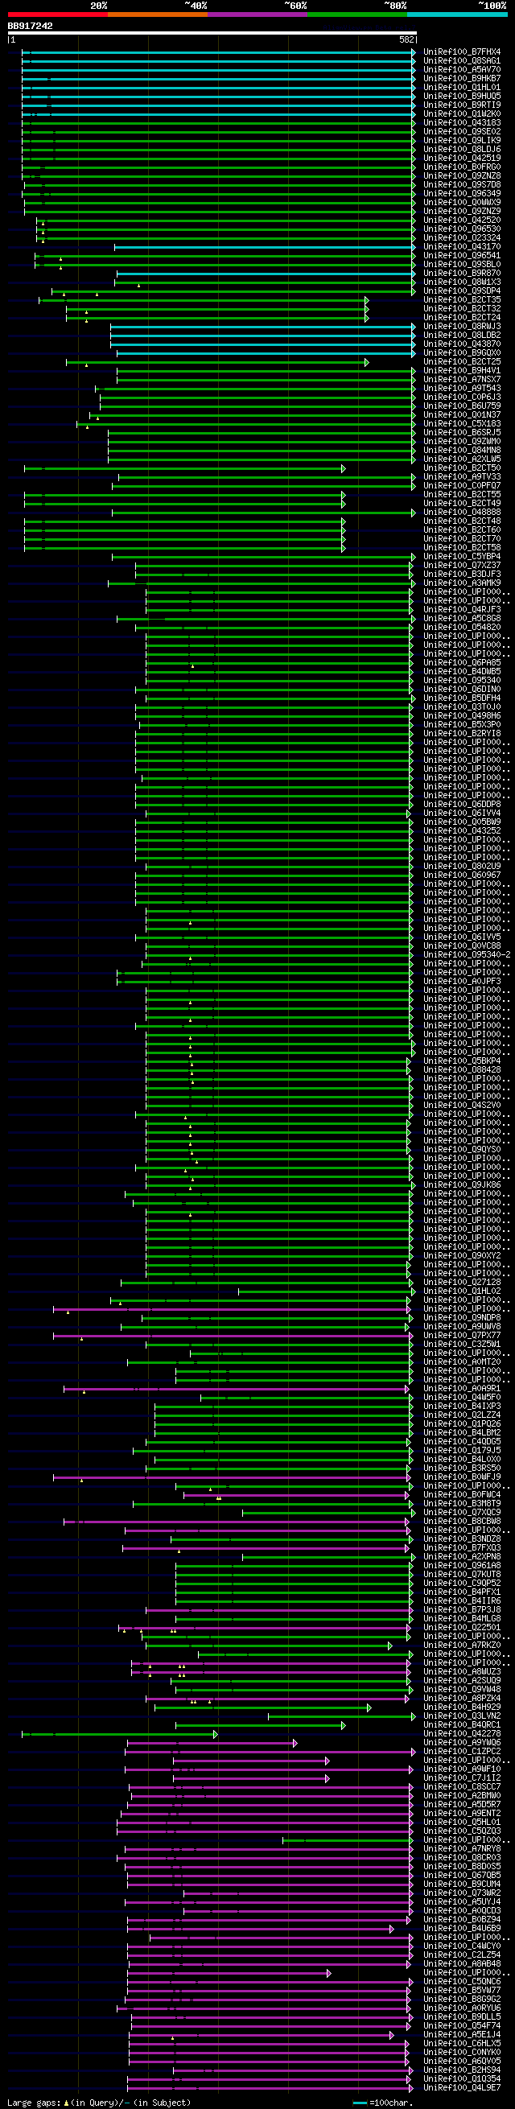Click the orange ~40% identity legend bar
This screenshot has height=2109, width=515.
[157, 14]
